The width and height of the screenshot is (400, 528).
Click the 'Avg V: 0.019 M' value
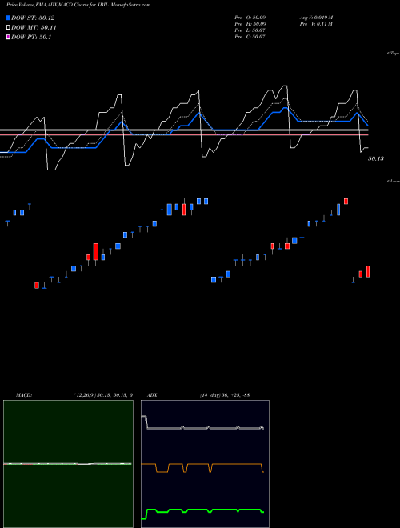(317, 18)
